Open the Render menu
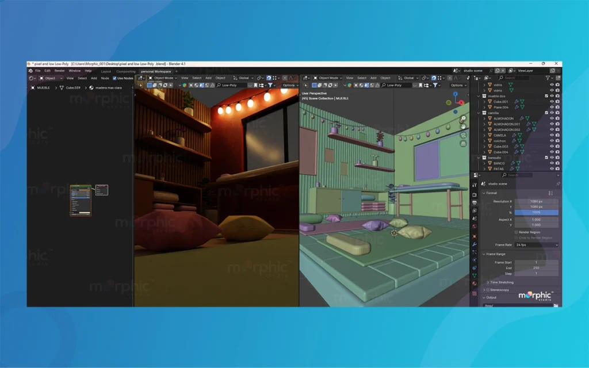The width and height of the screenshot is (589, 368). tap(60, 71)
